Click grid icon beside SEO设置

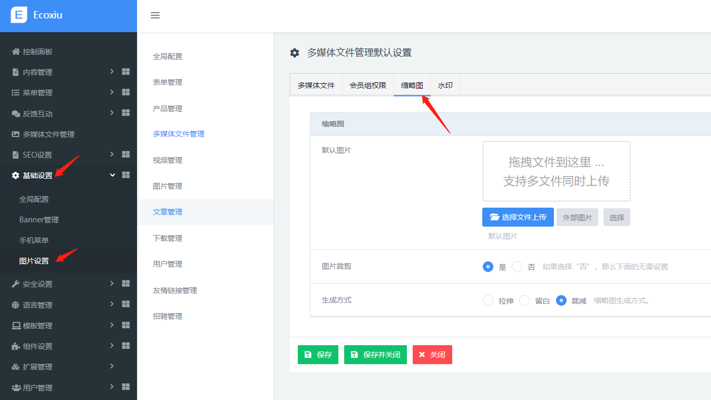tap(126, 154)
